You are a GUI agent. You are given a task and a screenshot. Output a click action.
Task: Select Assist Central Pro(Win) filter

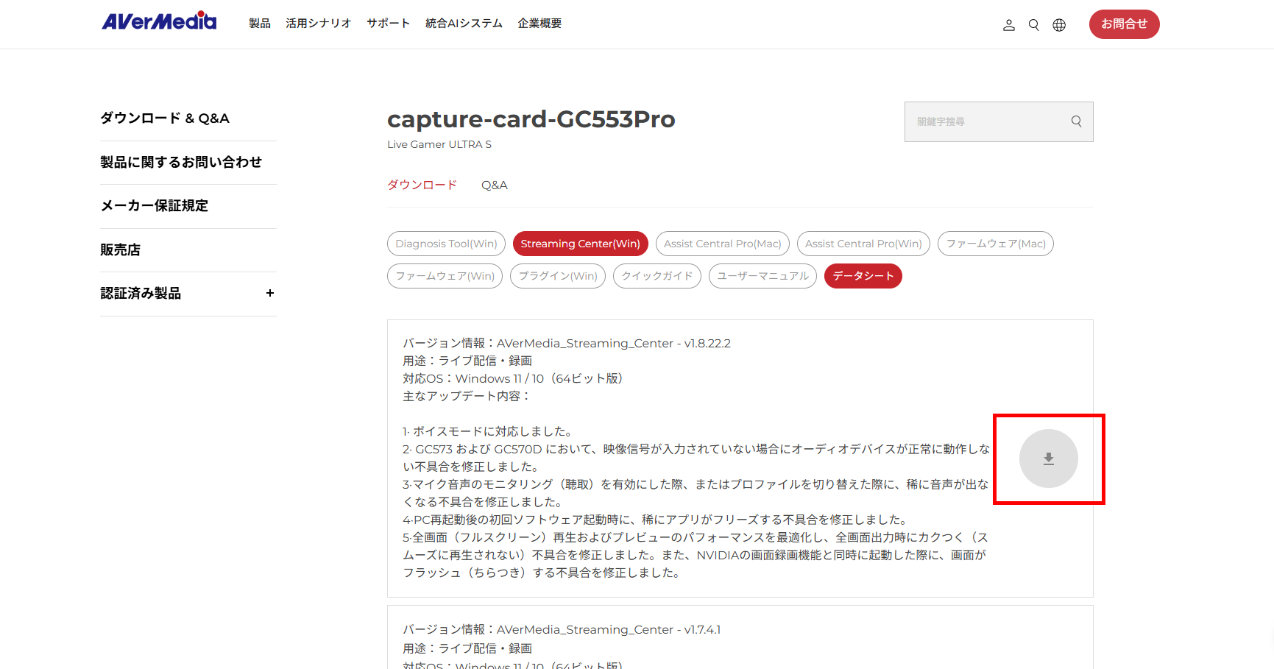point(863,244)
